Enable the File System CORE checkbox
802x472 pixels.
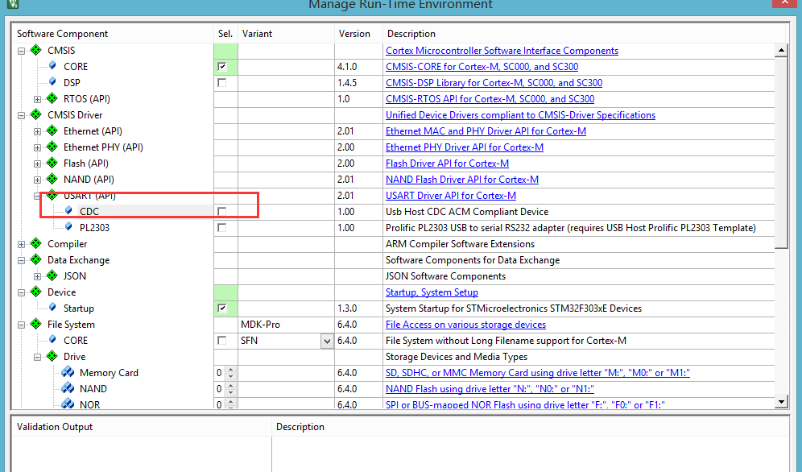pyautogui.click(x=222, y=341)
